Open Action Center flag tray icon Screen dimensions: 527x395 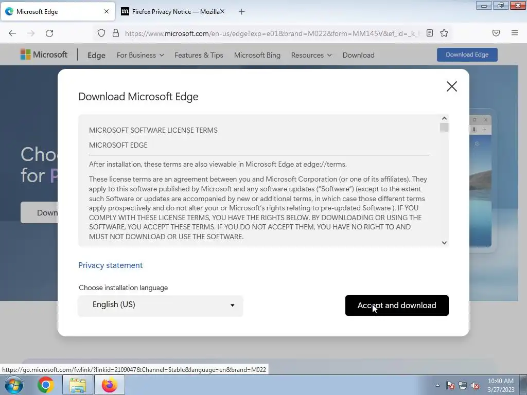pos(450,385)
